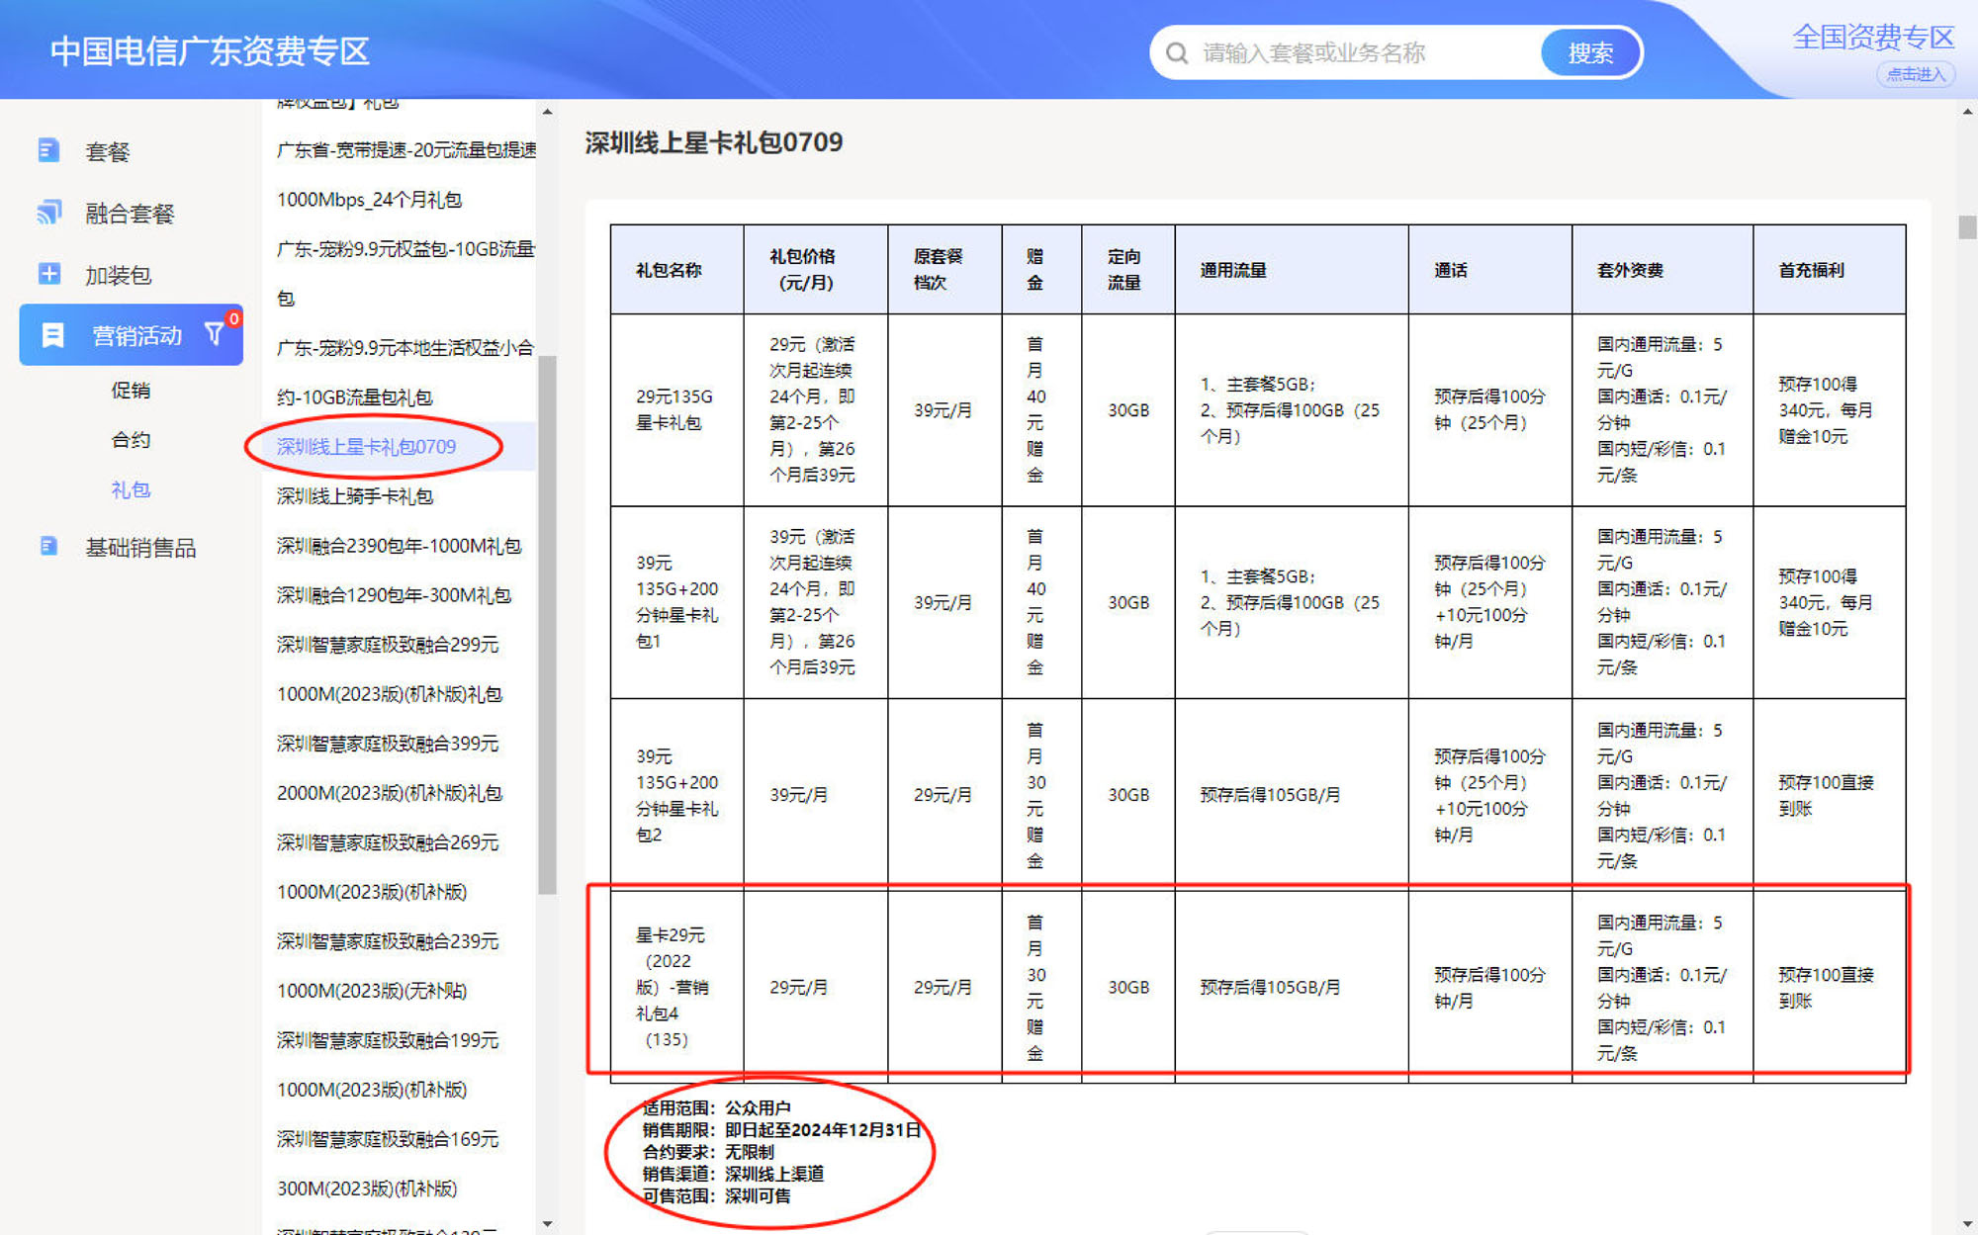Open the 加装包 menu
The image size is (1978, 1235).
[118, 275]
